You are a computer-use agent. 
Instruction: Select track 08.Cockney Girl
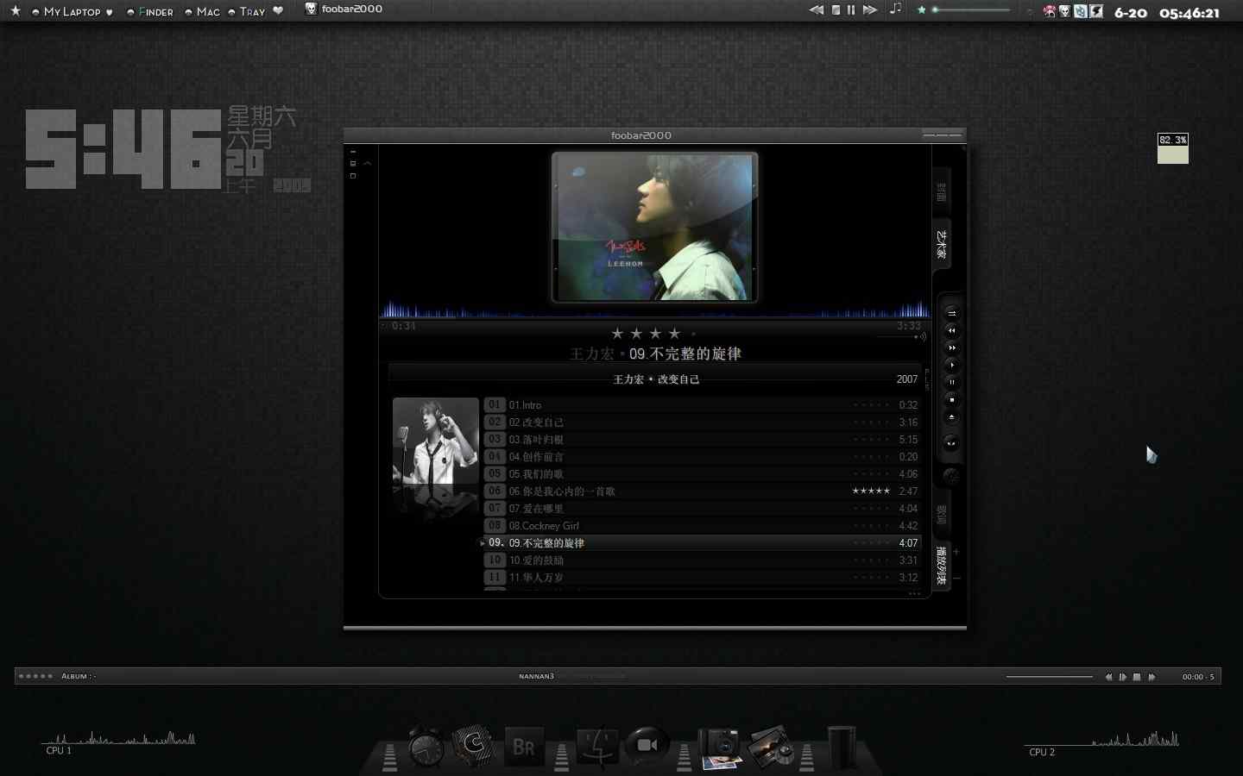click(x=702, y=526)
